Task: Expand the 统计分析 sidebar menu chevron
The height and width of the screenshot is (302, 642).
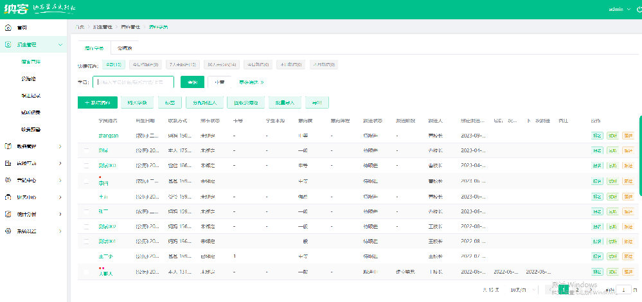Action: pos(60,214)
